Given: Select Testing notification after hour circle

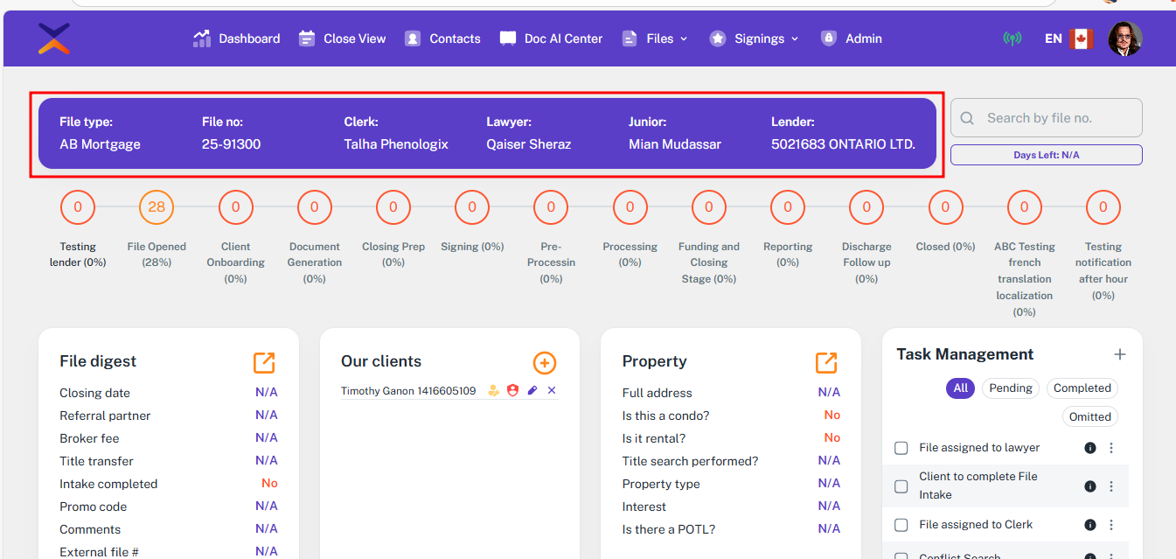Looking at the screenshot, I should coord(1103,207).
